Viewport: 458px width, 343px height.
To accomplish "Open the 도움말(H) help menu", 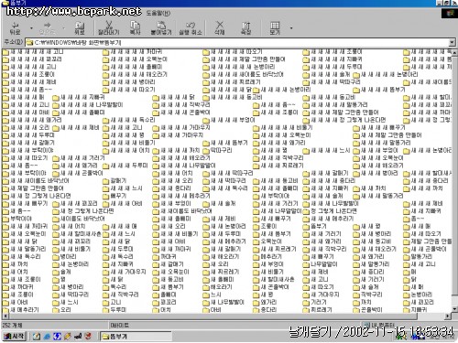I will 158,13.
